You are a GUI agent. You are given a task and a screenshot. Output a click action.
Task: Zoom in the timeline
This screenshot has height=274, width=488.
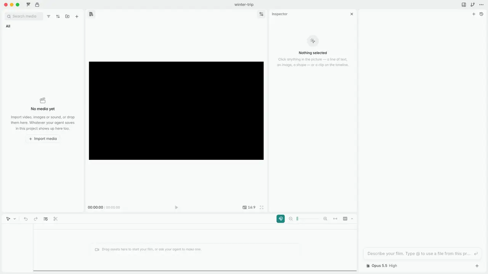[x=325, y=219]
